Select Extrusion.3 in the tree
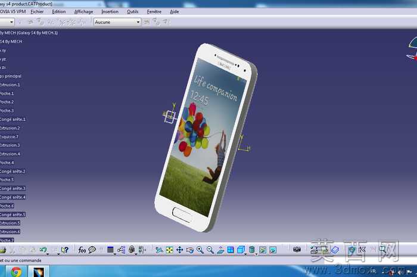Viewport: 417px width, 277px height. point(10,145)
